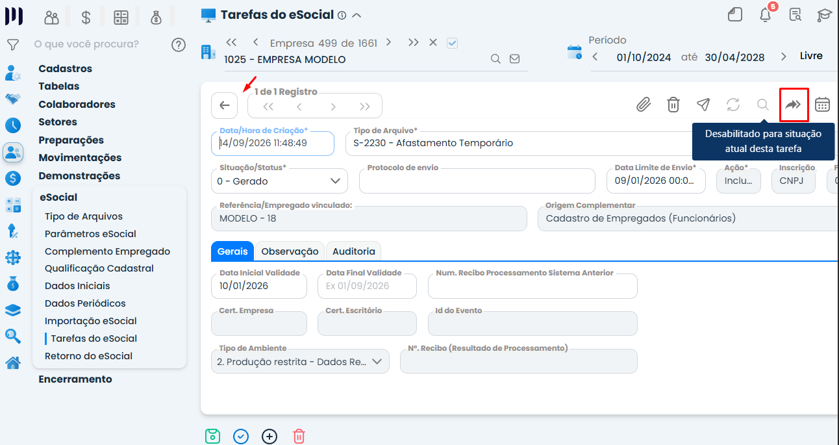Click the trash icon in record toolbar
This screenshot has height=445, width=839.
pyautogui.click(x=673, y=105)
